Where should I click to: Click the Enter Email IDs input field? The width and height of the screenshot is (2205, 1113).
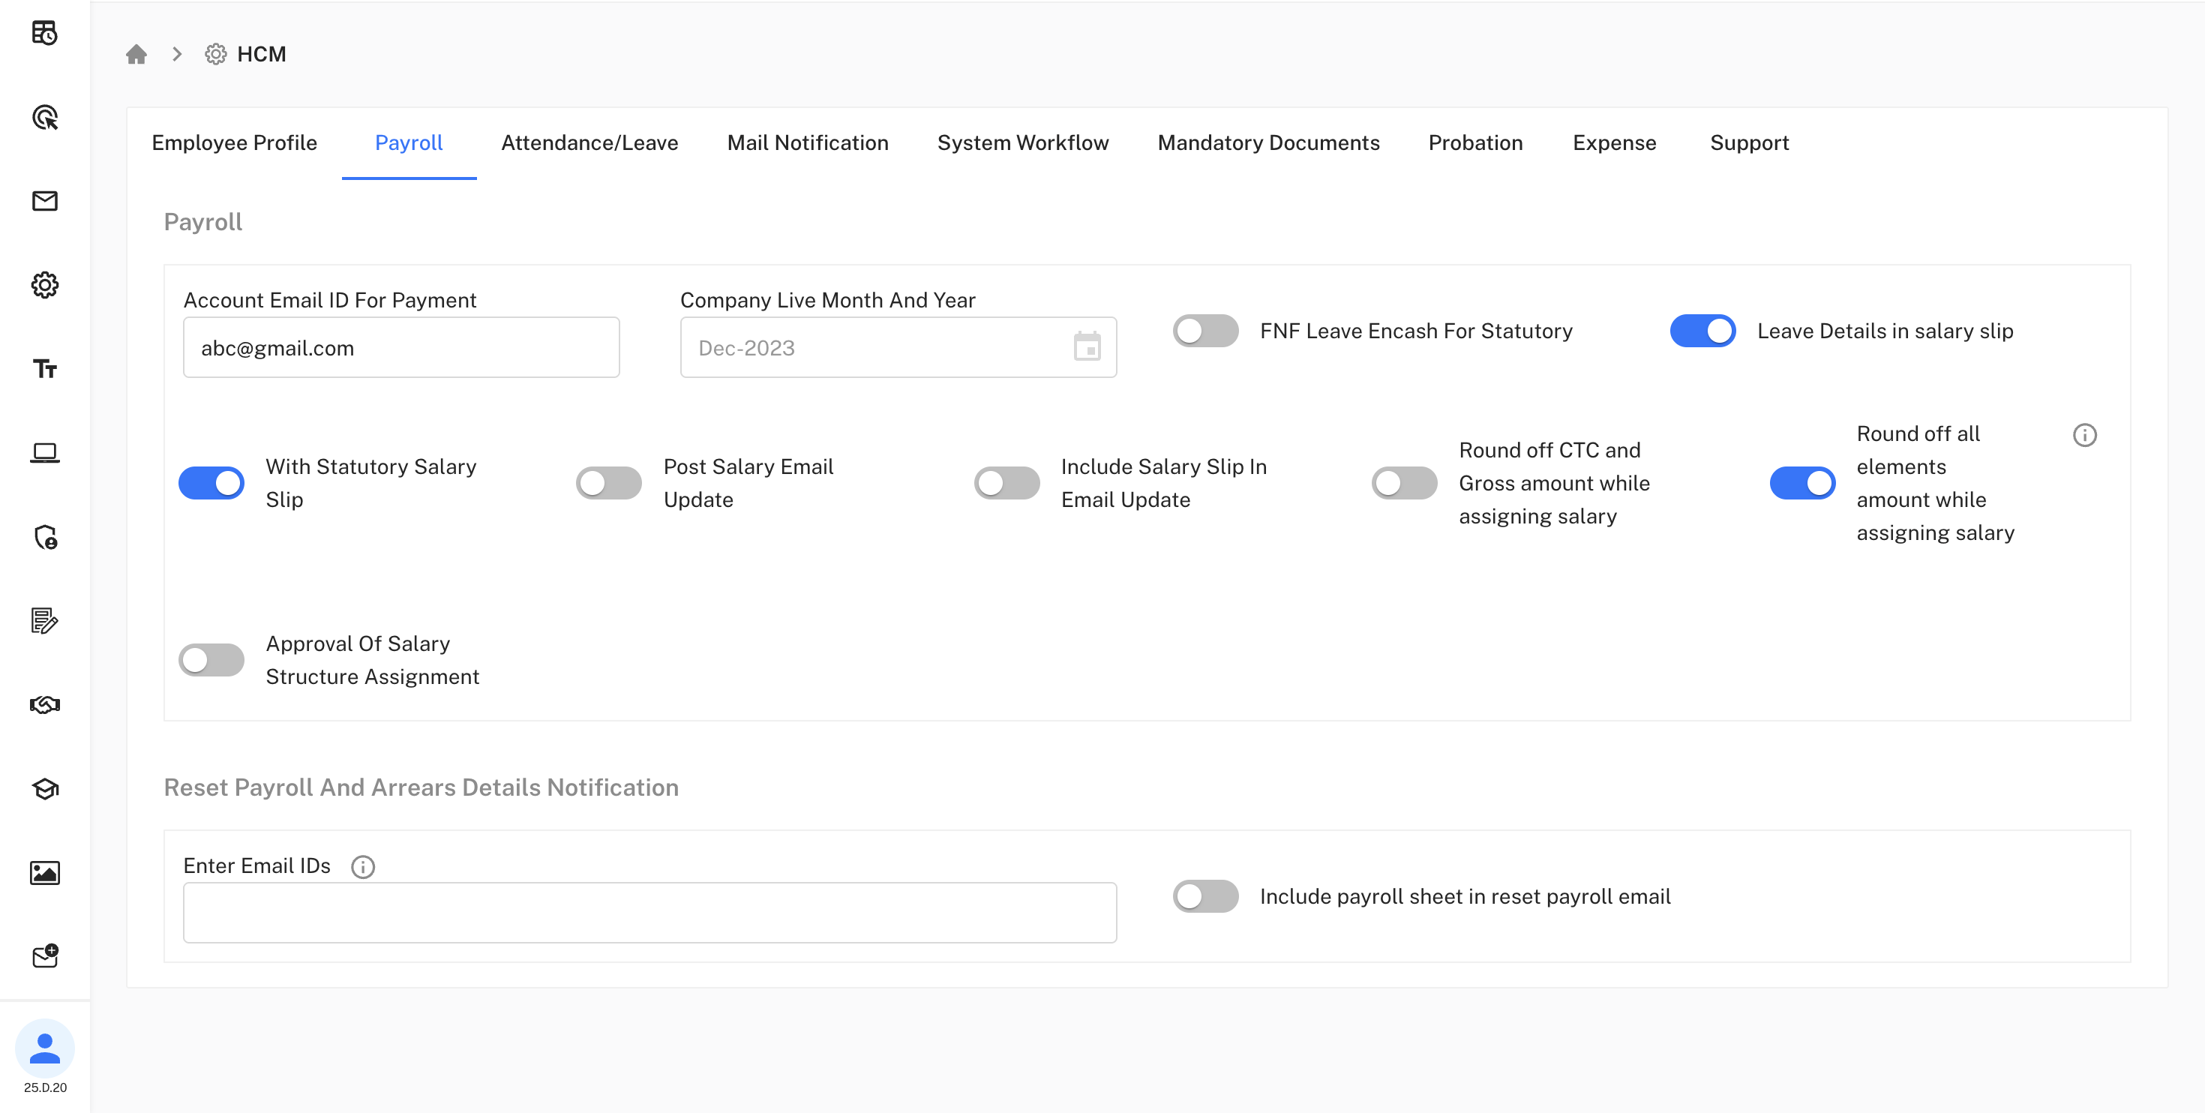(x=649, y=912)
